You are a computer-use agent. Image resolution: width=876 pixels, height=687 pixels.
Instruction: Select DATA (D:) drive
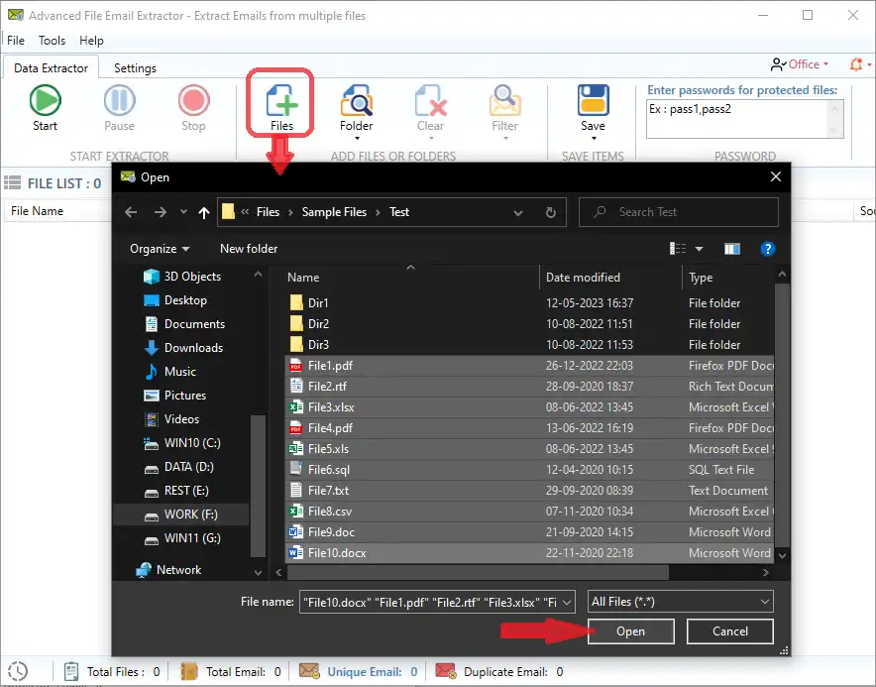point(178,466)
